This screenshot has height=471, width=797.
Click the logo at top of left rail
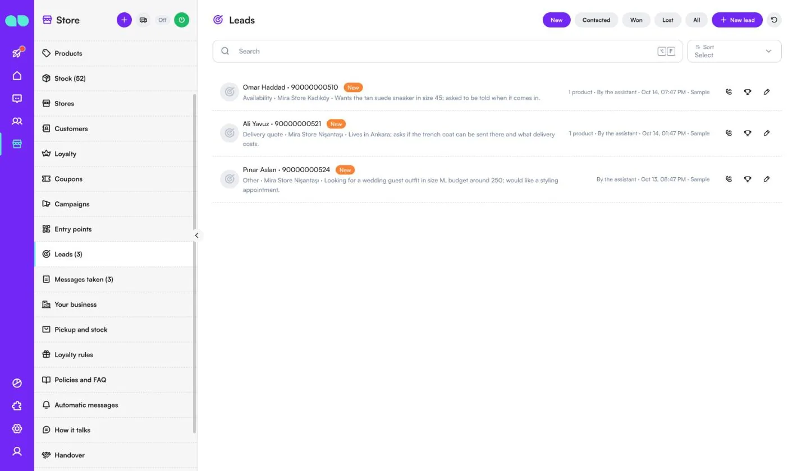(17, 21)
